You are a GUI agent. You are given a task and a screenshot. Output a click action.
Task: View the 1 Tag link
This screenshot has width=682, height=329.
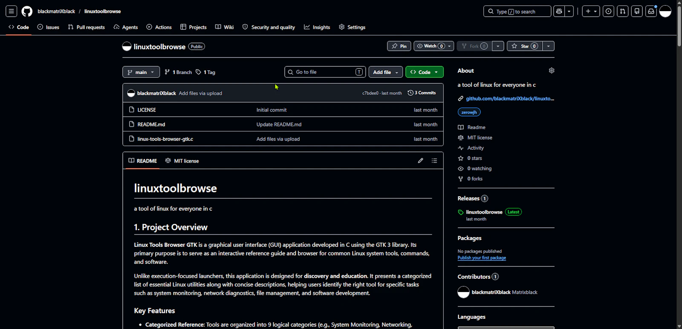coord(205,72)
